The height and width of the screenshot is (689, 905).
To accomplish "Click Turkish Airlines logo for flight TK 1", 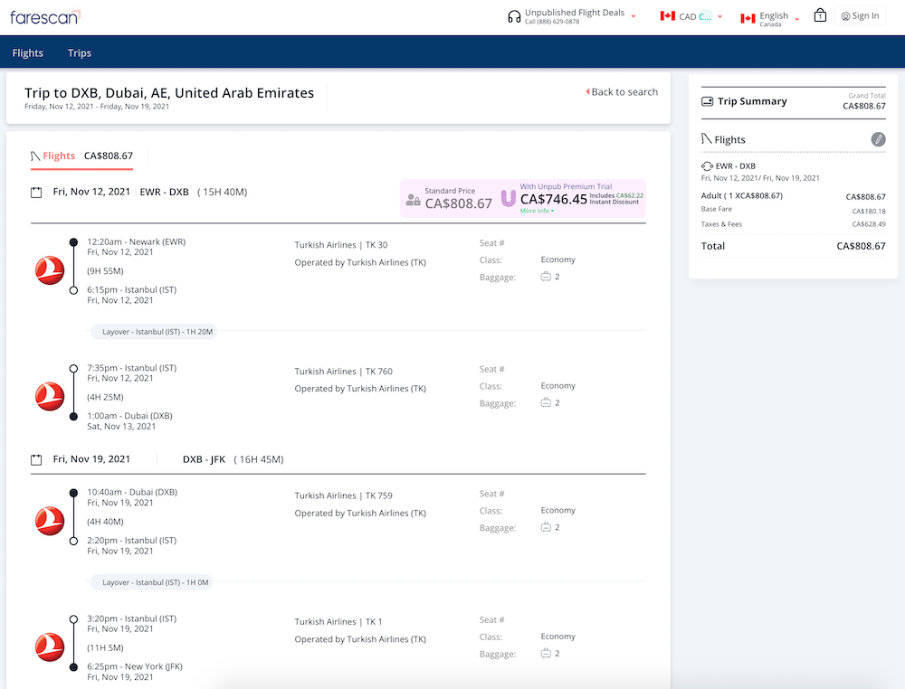I will click(x=50, y=647).
